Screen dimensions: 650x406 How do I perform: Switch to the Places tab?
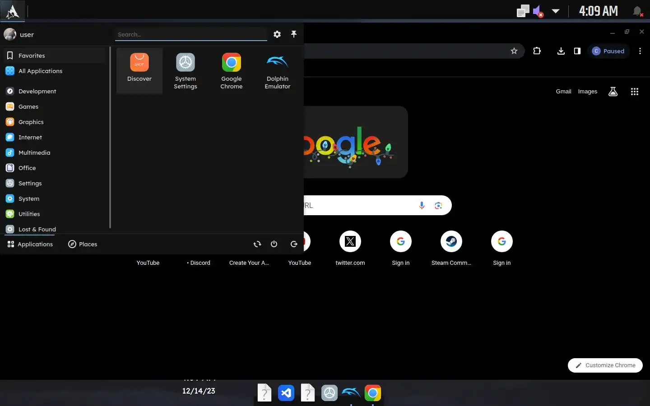coord(83,244)
